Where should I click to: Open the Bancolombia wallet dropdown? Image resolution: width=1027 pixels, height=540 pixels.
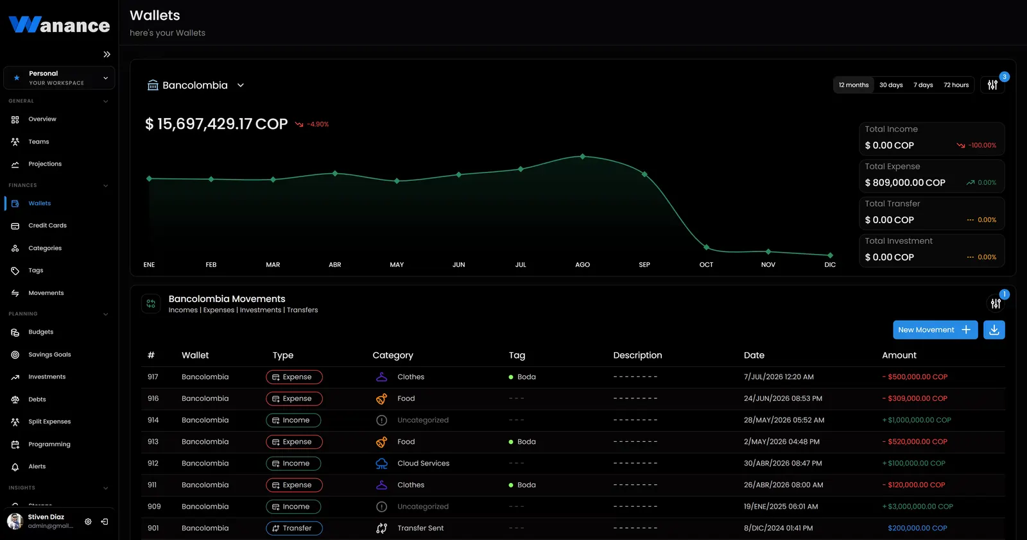coord(196,85)
